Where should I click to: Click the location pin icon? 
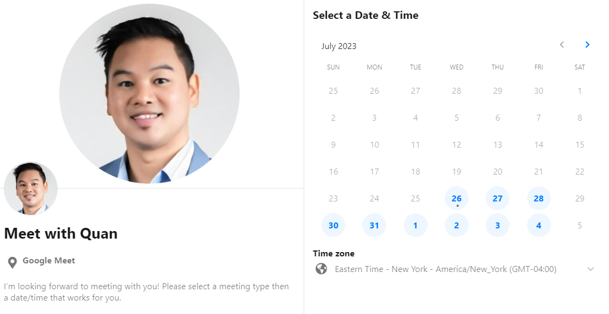tap(12, 262)
